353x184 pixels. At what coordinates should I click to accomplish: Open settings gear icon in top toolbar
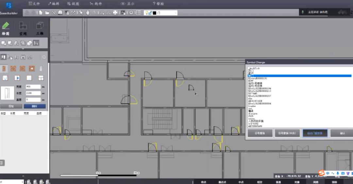point(131,13)
